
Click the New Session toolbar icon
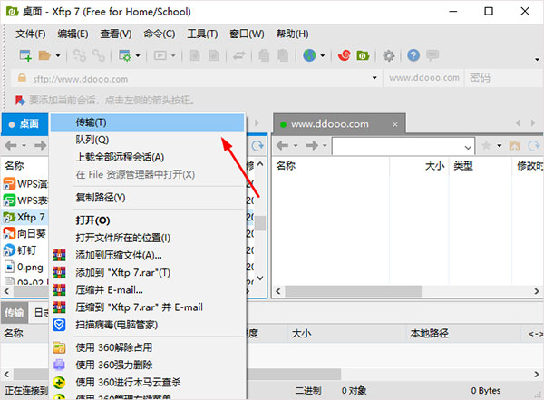point(25,55)
